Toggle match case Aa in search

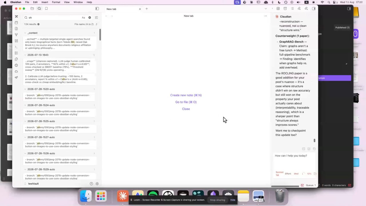coord(83,17)
